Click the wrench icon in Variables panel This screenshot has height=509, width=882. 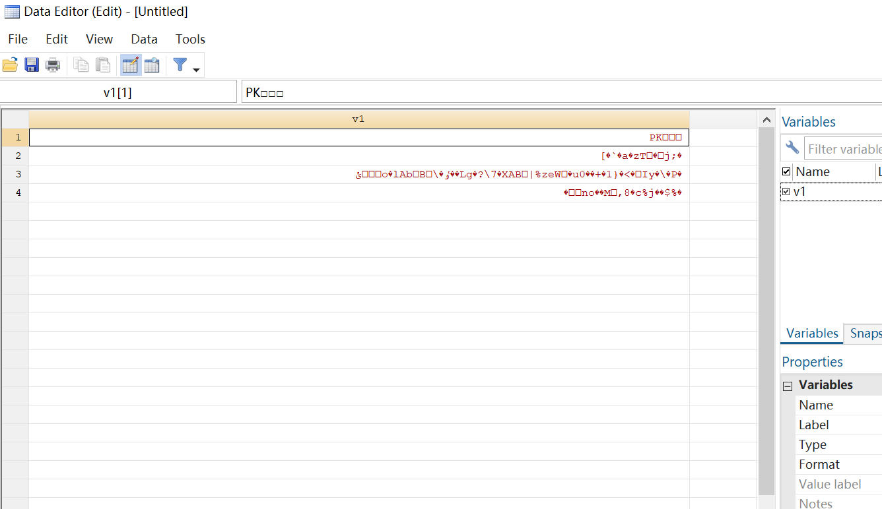tap(792, 148)
